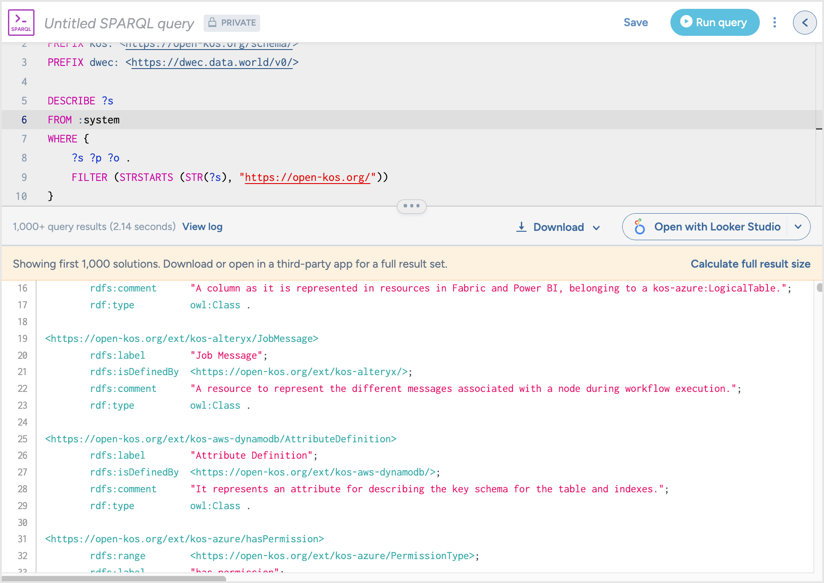Click the Looker Studio logo icon

point(639,227)
